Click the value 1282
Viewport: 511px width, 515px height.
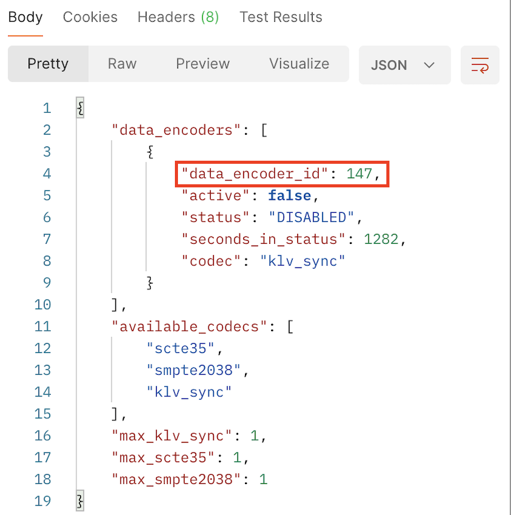(x=381, y=240)
